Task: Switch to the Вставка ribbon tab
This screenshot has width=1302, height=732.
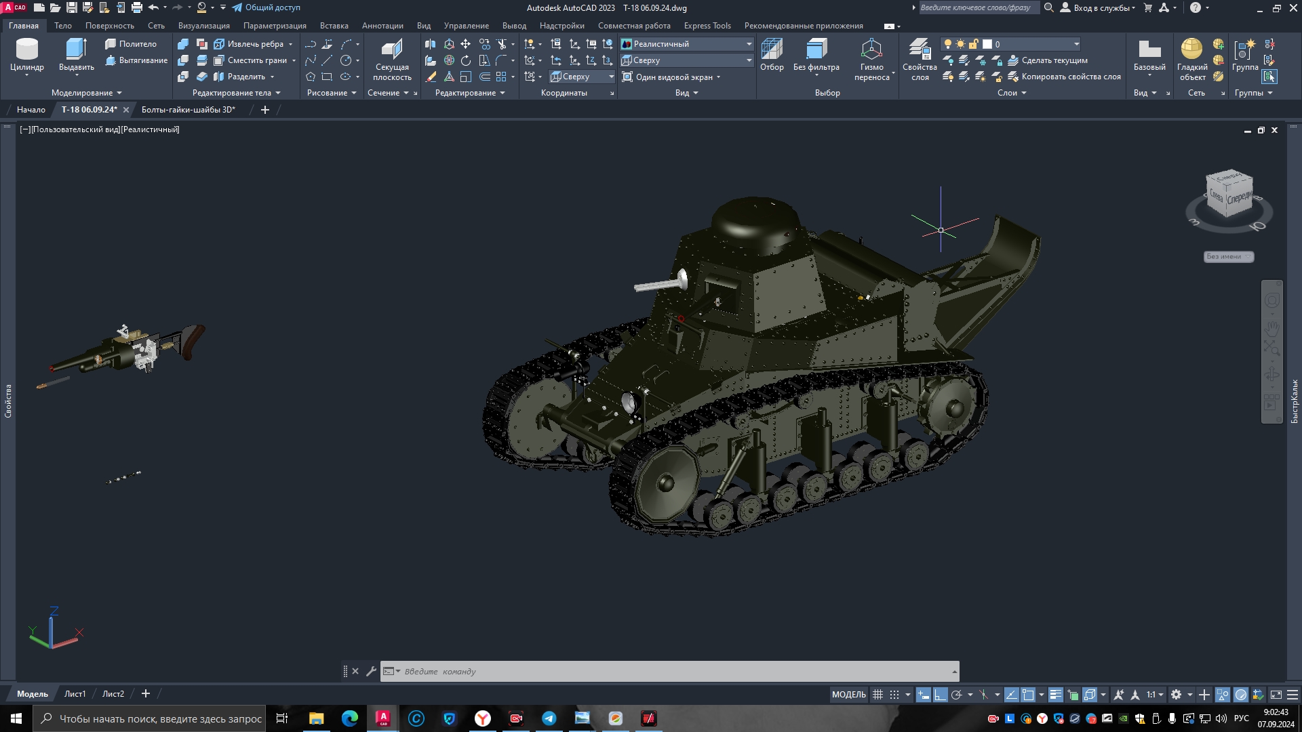Action: point(334,26)
